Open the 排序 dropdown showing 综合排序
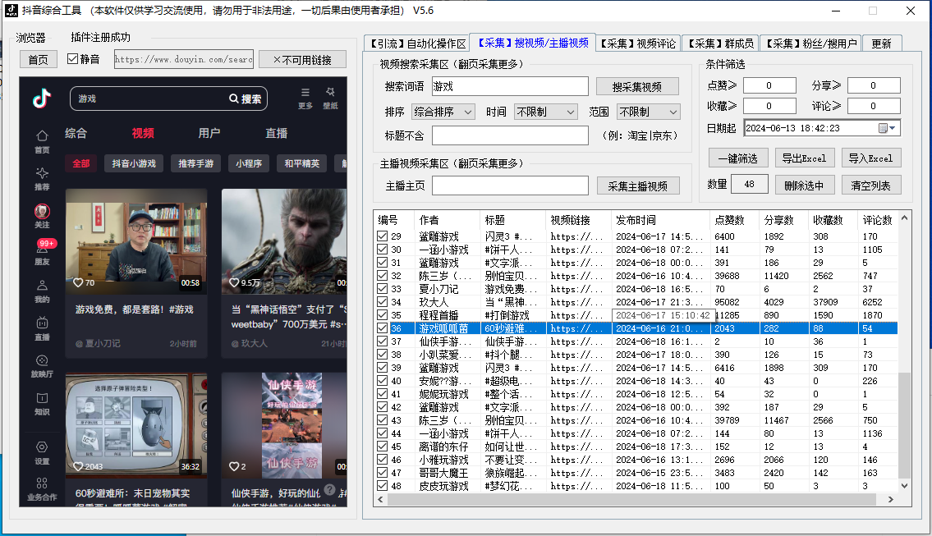Image resolution: width=932 pixels, height=536 pixels. tap(443, 112)
